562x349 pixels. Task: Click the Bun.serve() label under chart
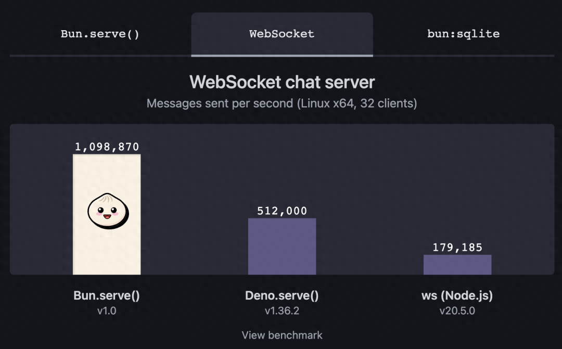[x=107, y=295]
